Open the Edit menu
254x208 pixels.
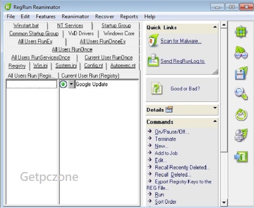pos(25,17)
